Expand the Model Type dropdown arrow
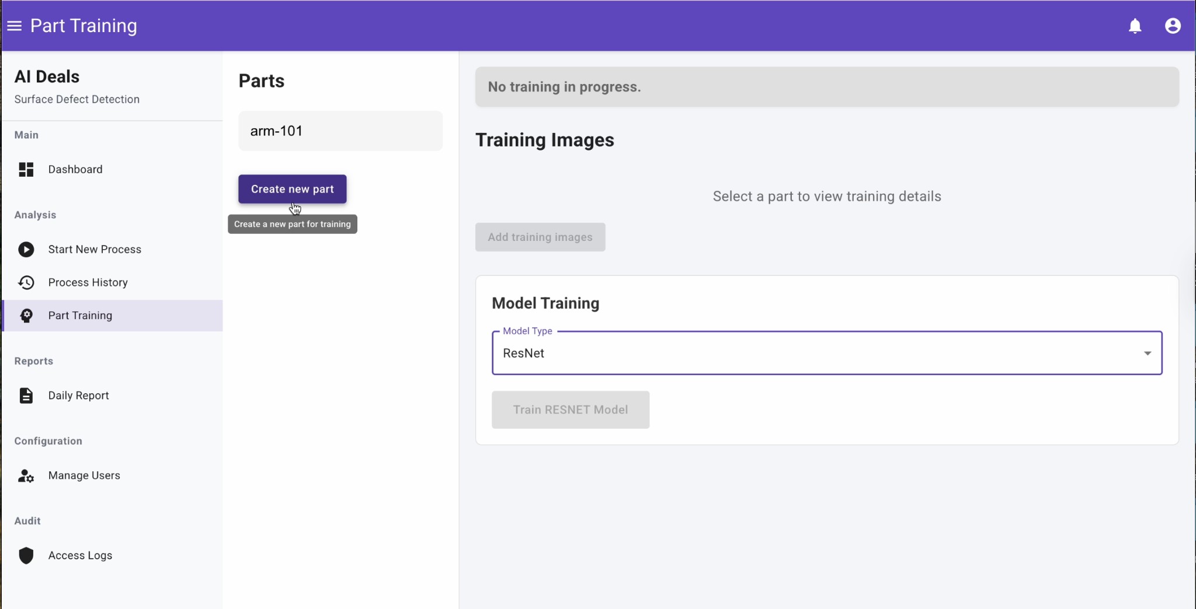This screenshot has width=1196, height=609. [x=1147, y=353]
